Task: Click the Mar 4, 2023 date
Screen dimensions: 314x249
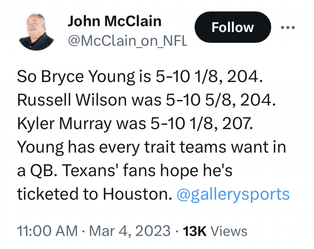Action: coord(130,231)
